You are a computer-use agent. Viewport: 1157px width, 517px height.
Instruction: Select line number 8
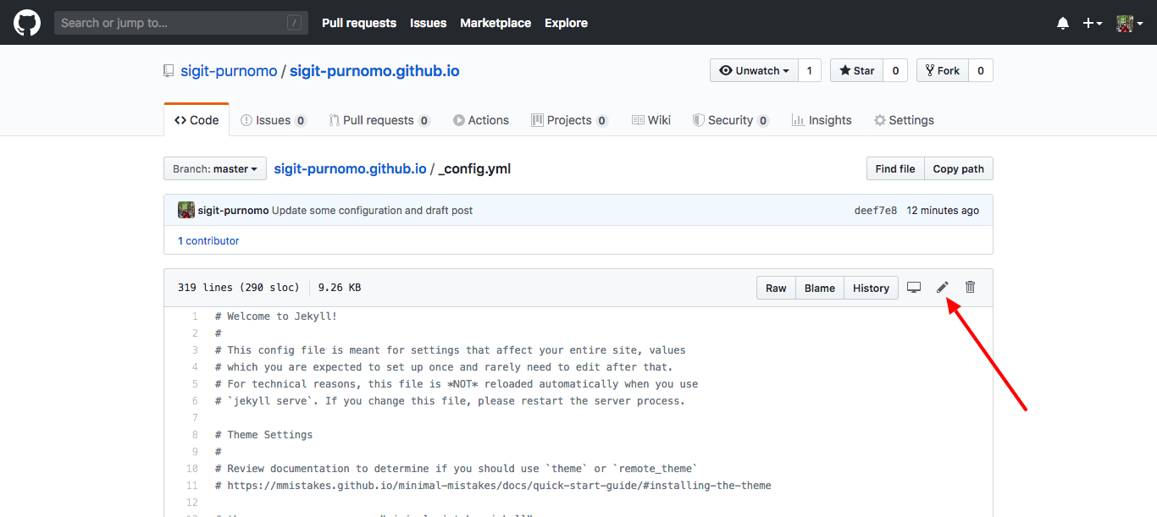tap(194, 435)
